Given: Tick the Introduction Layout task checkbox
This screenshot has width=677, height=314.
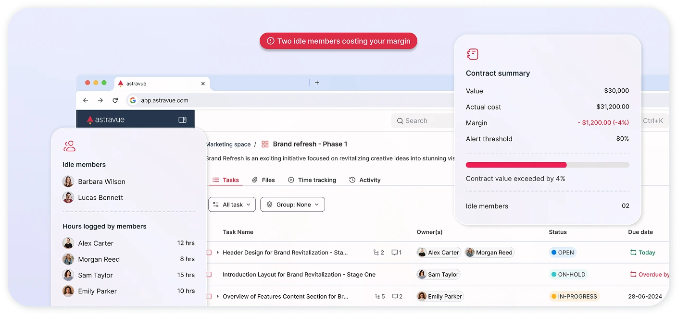Looking at the screenshot, I should (x=209, y=275).
